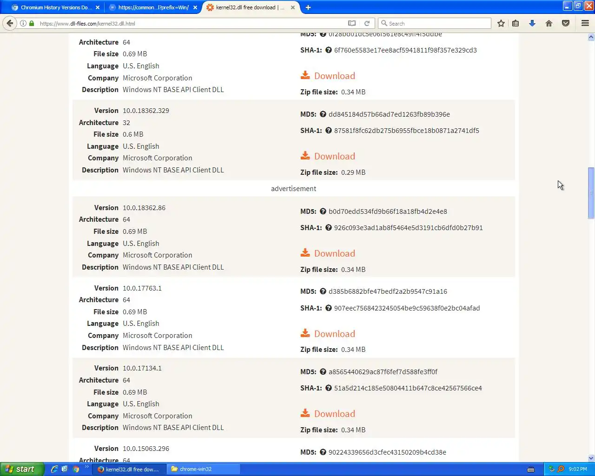Select the kernel32.dll free download tab
This screenshot has width=595, height=476.
click(x=250, y=7)
